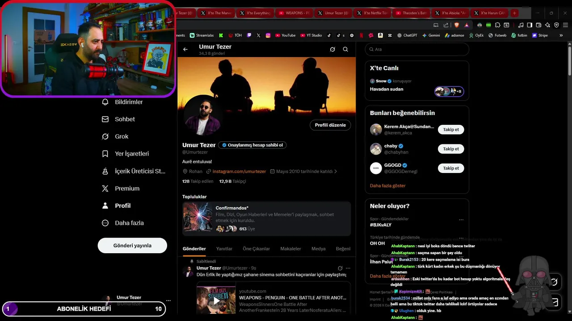Viewport: 572px width, 321px height.
Task: Open the YouTube bookmark
Action: click(286, 35)
